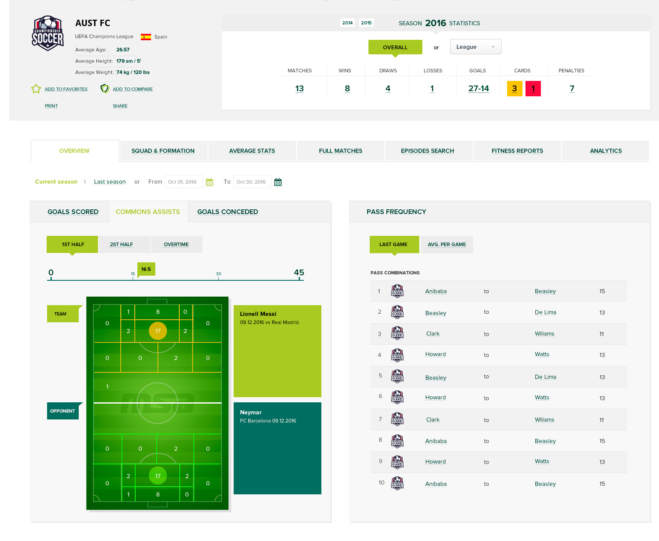Click the From date input field
The width and height of the screenshot is (659, 541).
click(x=183, y=182)
